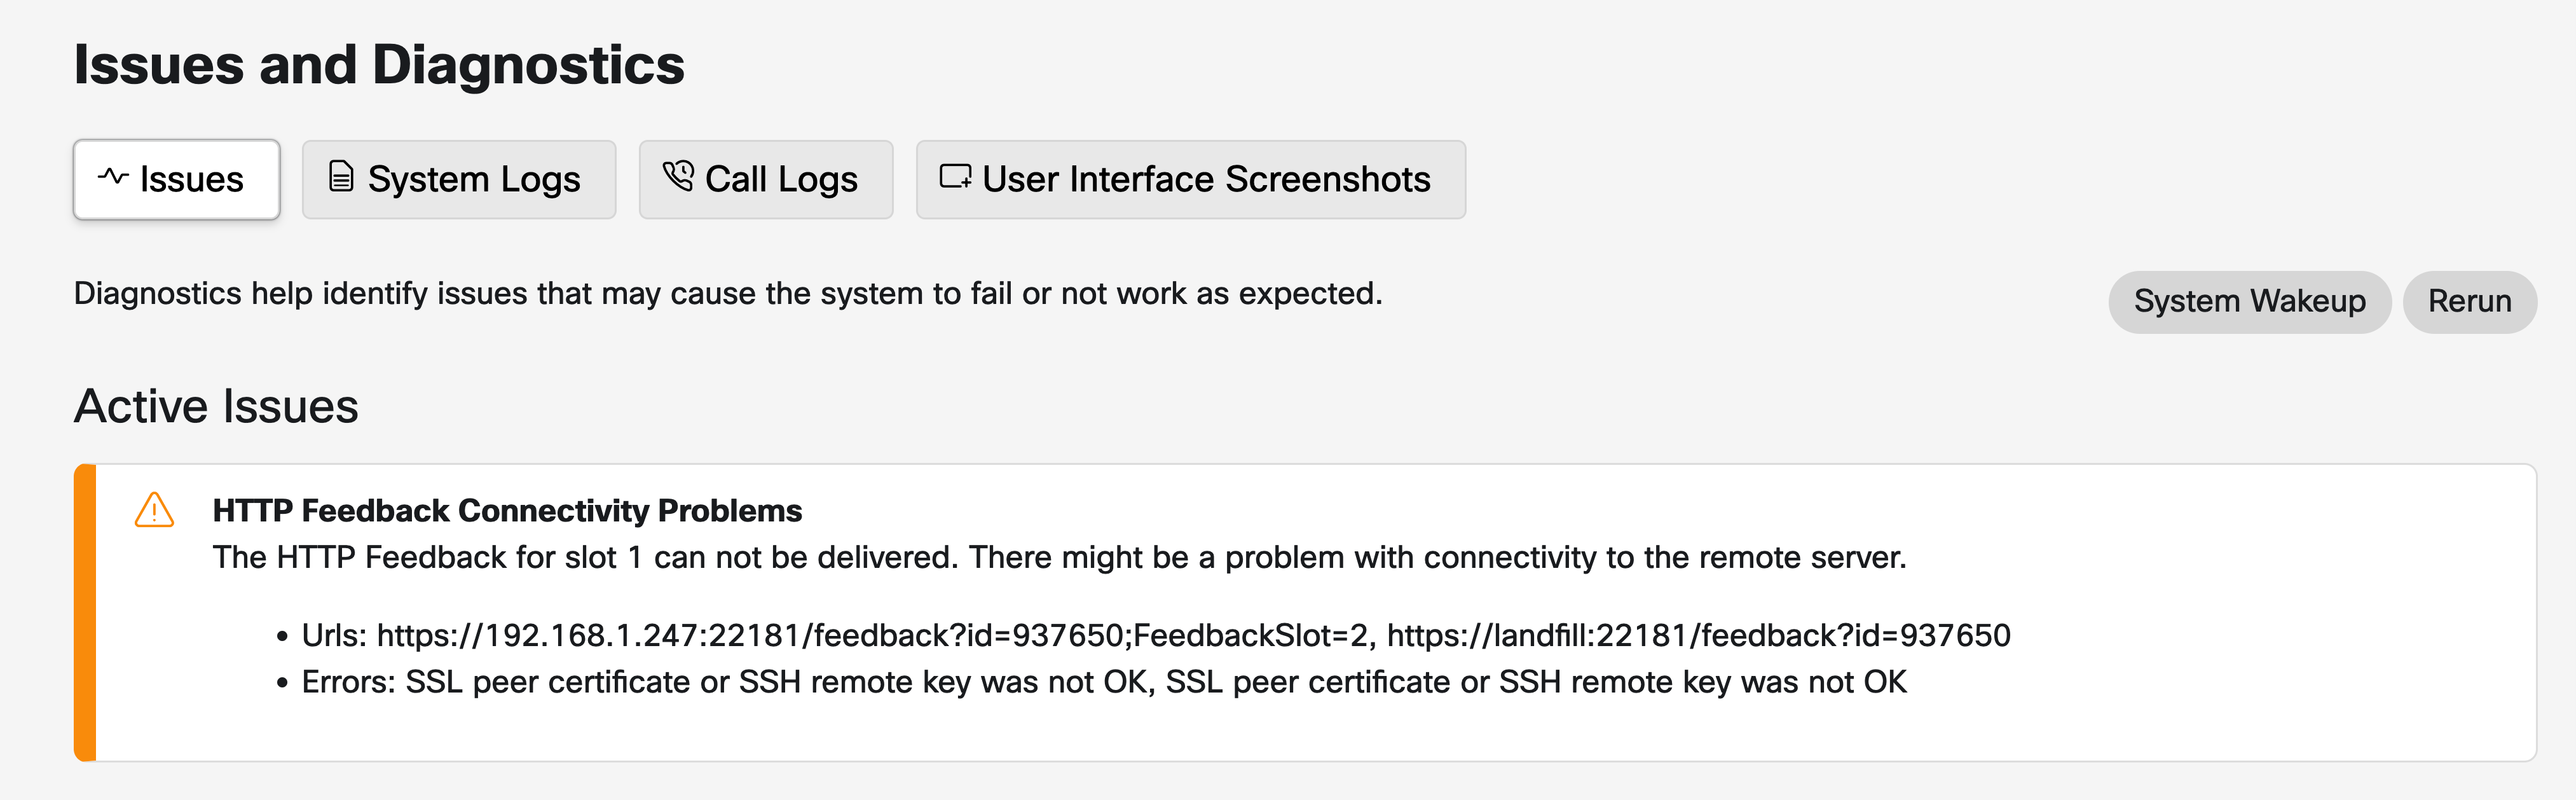Click the Issues and Diagnostics page heading
The image size is (2576, 800).
(x=379, y=65)
